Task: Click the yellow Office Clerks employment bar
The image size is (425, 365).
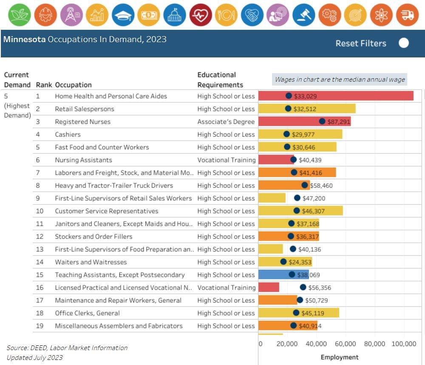Action: click(x=299, y=313)
